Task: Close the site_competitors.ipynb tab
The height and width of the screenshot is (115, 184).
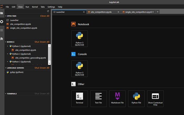Action: (x=118, y=12)
